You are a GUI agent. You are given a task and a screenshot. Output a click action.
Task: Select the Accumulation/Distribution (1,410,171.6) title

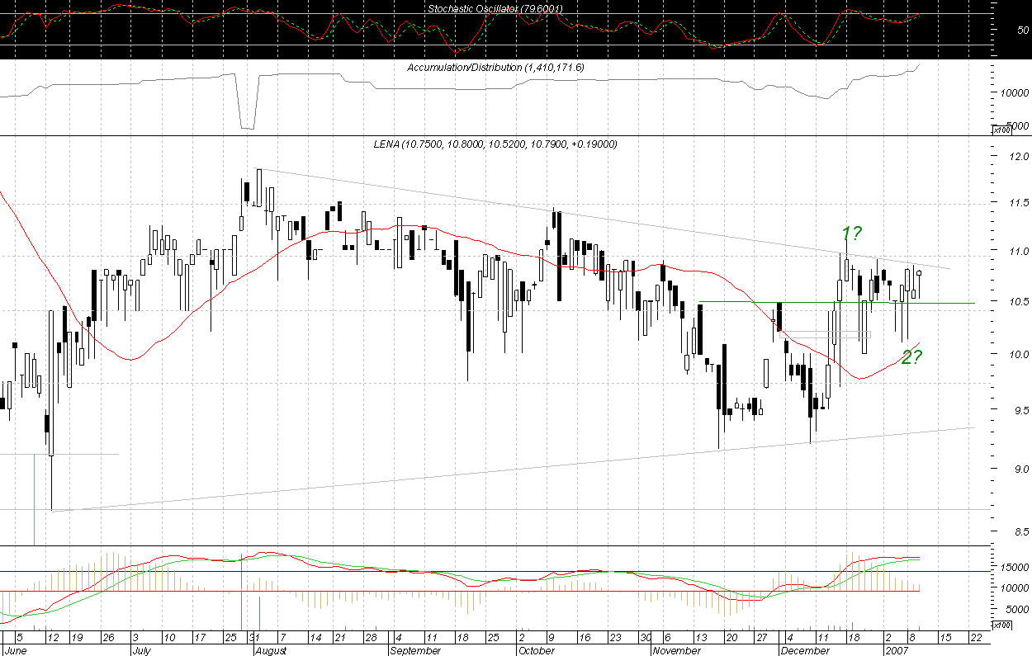coord(496,67)
